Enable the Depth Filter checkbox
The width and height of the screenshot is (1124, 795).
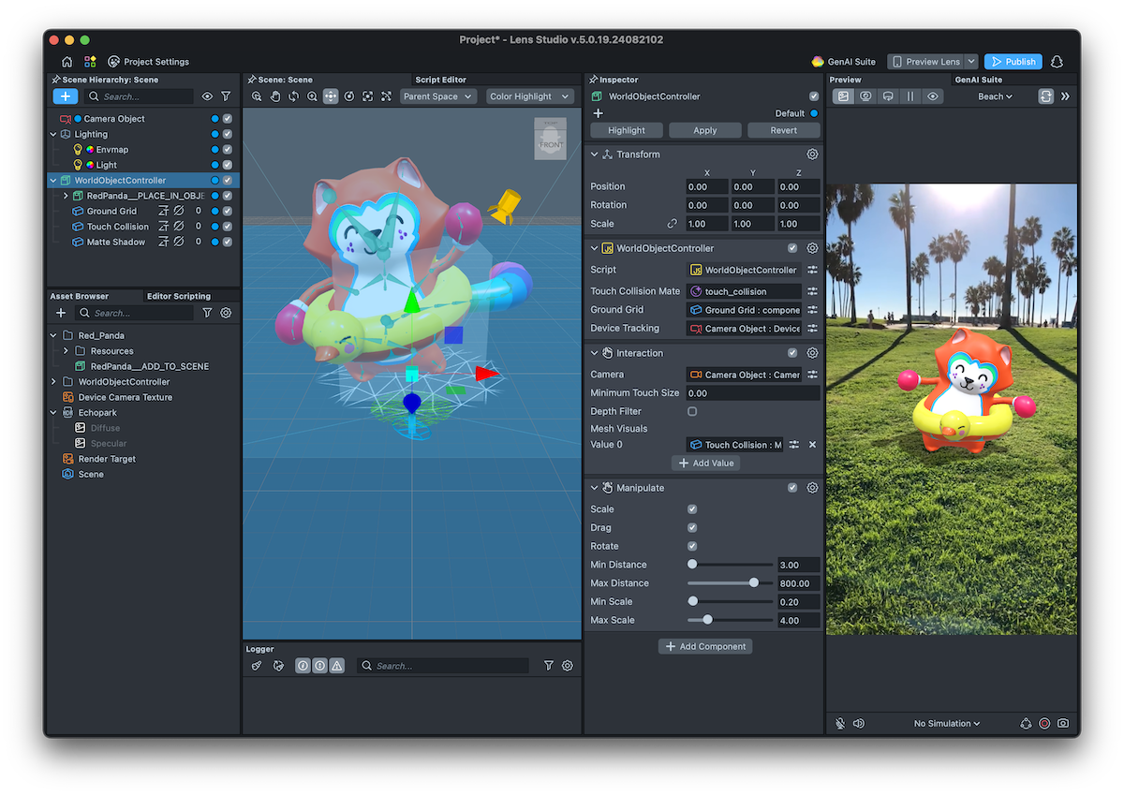692,411
